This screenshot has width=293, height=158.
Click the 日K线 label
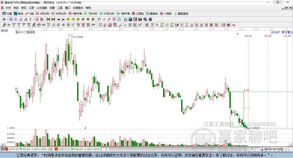pos(4,31)
